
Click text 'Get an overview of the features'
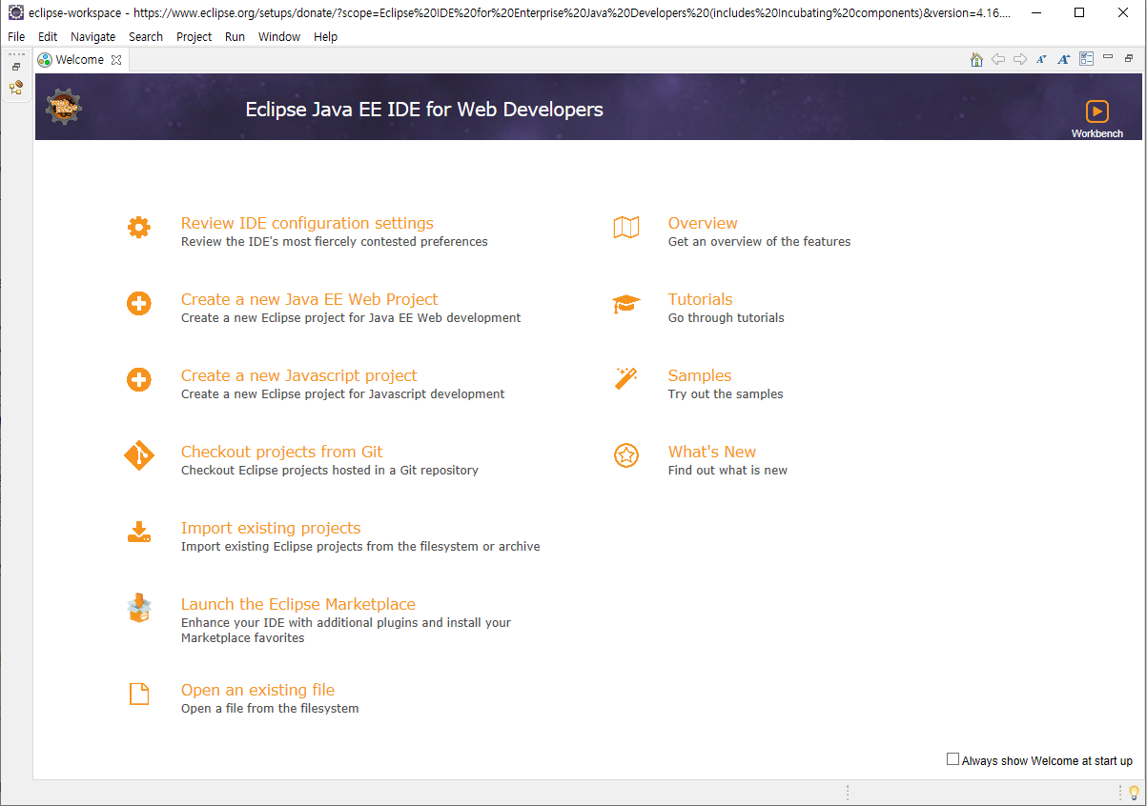point(759,242)
